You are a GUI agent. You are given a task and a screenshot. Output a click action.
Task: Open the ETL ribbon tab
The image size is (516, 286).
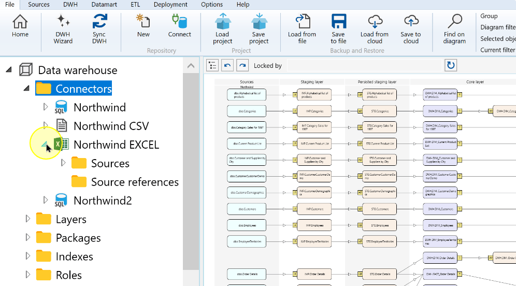coord(135,5)
